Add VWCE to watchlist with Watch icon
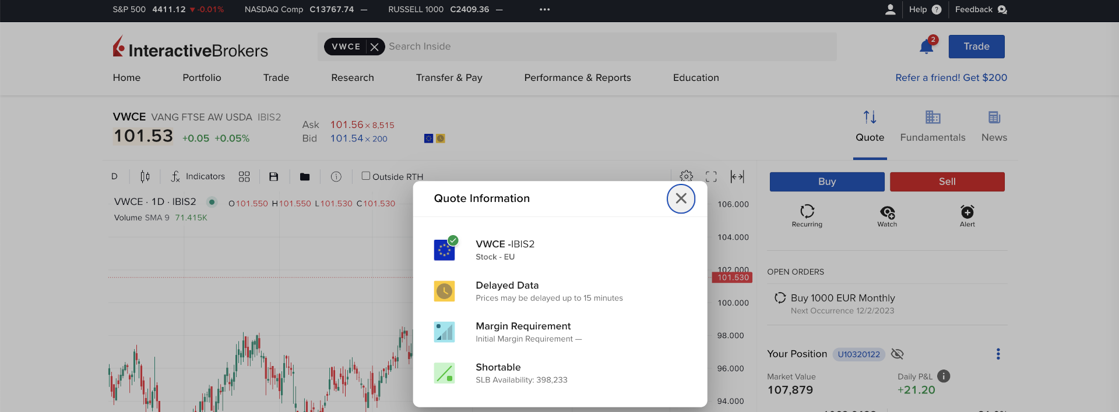The image size is (1119, 412). pyautogui.click(x=887, y=212)
